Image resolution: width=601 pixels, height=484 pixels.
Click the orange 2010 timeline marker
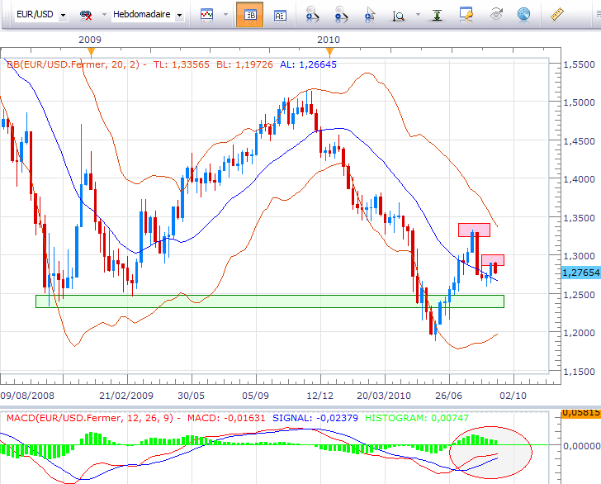[x=329, y=51]
